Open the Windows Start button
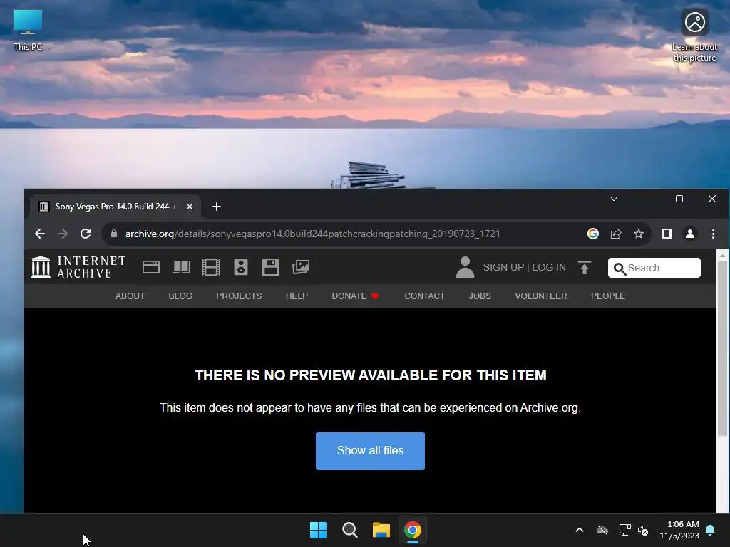The image size is (730, 547). pos(319,530)
